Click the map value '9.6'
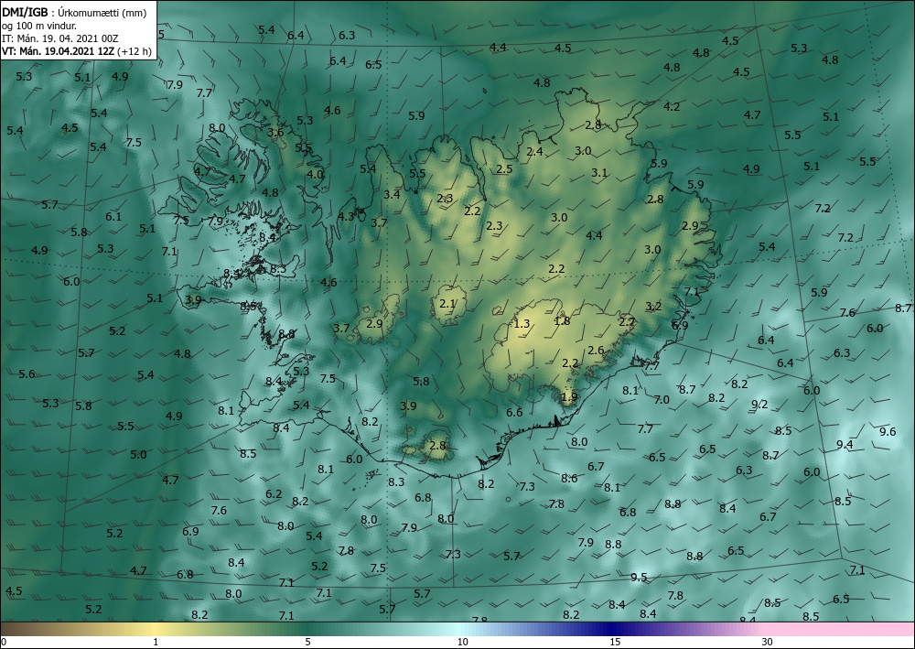Viewport: 915px width, 649px height. (x=888, y=432)
